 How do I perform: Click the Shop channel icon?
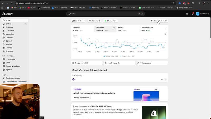[4, 63]
